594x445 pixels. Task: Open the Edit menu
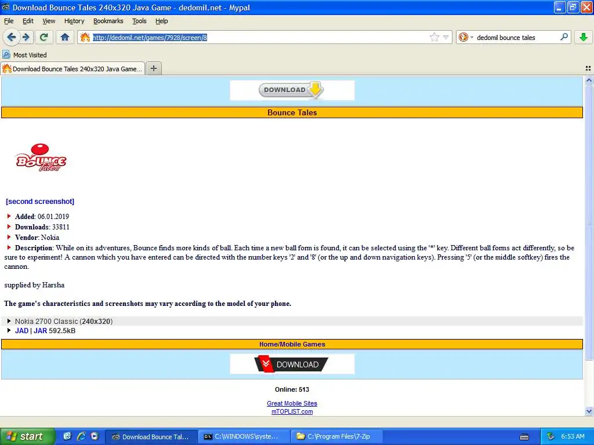click(x=28, y=21)
